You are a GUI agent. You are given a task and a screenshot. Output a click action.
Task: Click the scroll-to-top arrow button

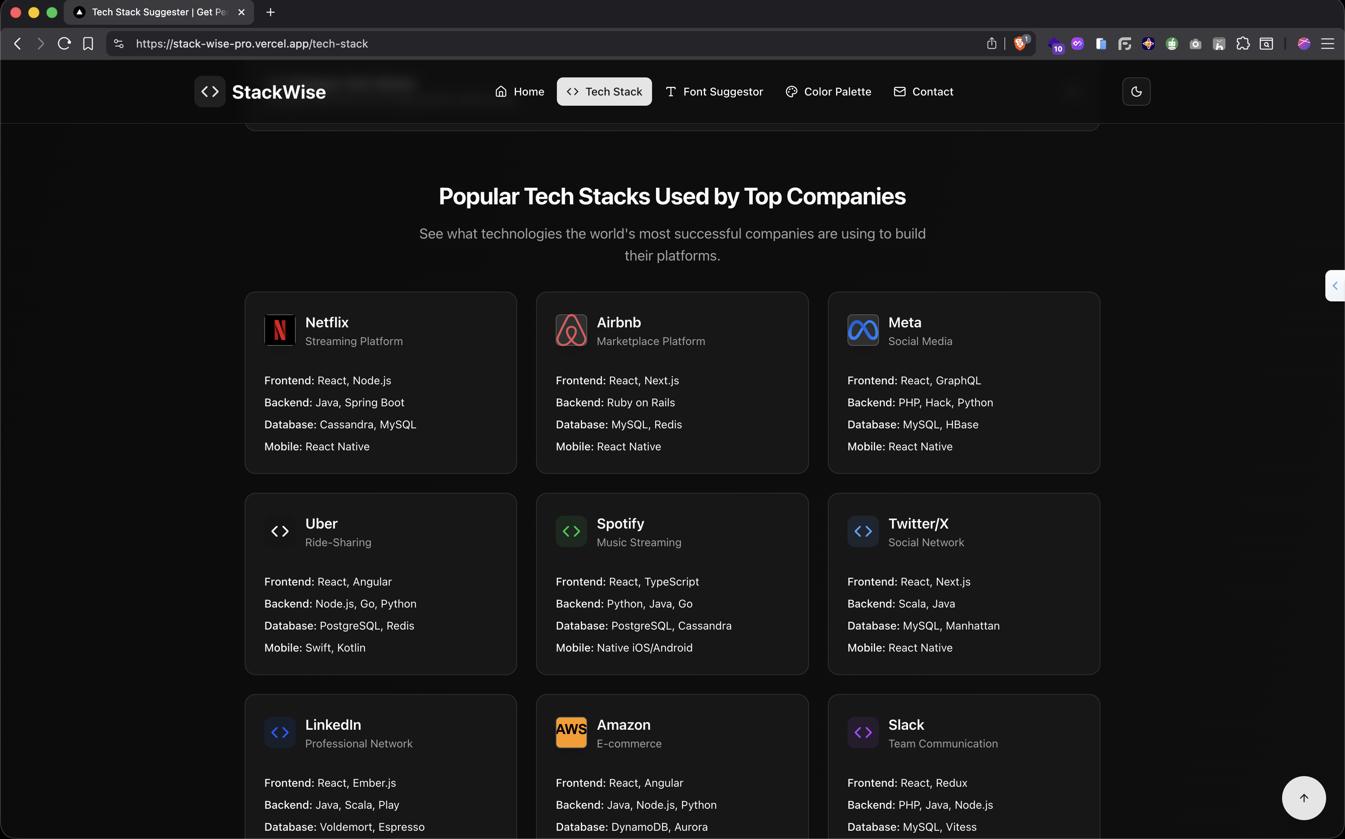tap(1303, 797)
